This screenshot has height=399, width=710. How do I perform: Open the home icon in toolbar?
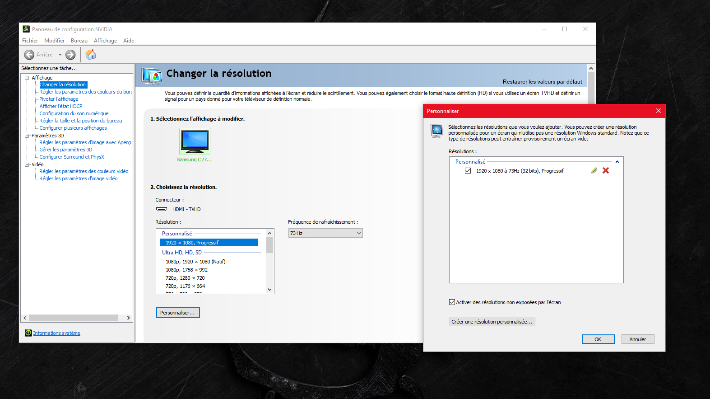tap(91, 55)
